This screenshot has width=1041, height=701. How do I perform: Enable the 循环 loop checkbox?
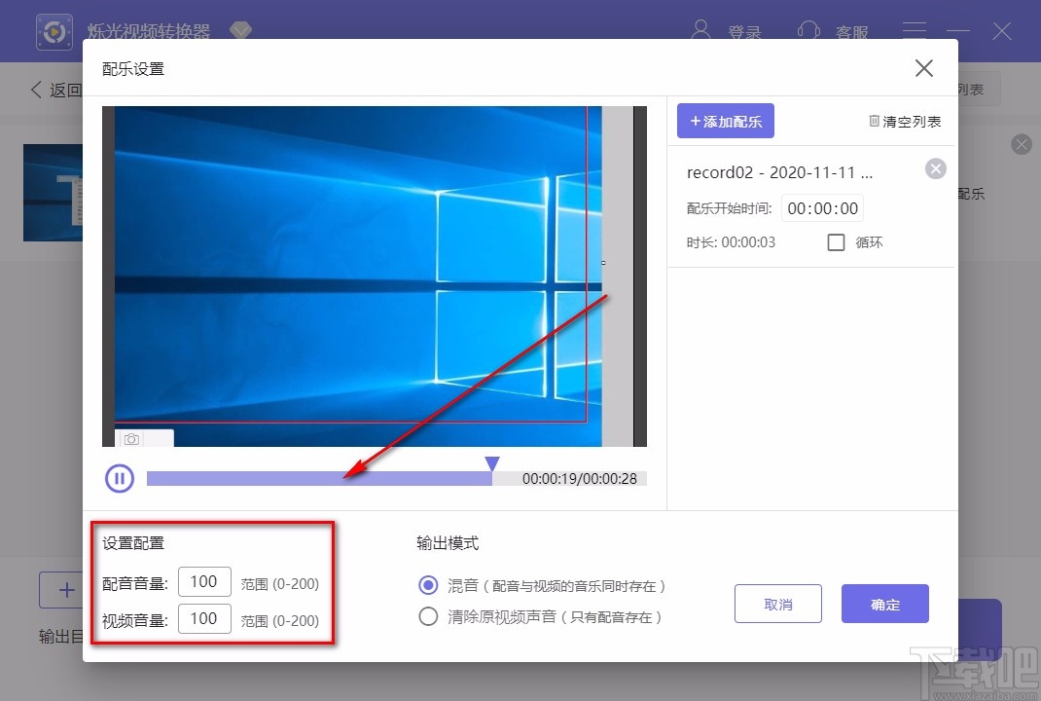836,242
